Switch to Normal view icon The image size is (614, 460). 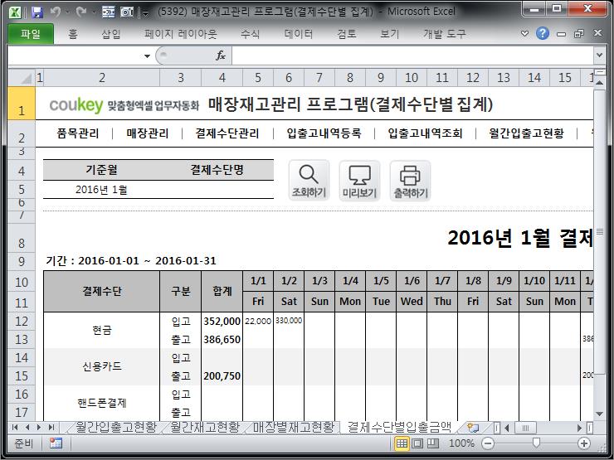(402, 443)
